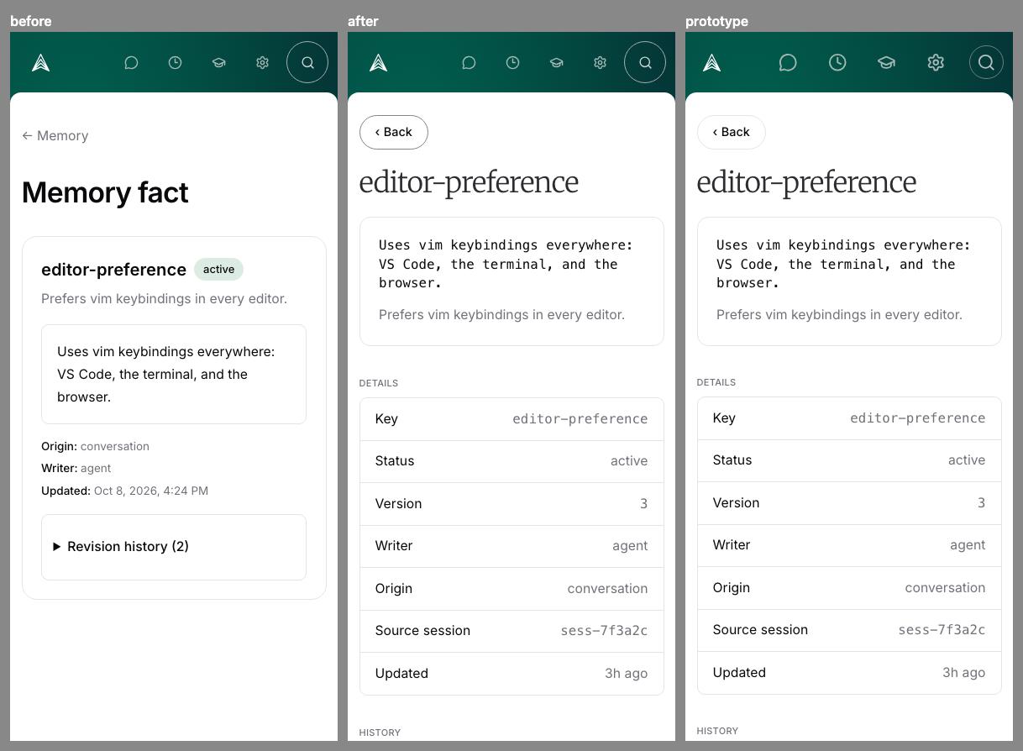Click the editor-preference heading in after panel
This screenshot has height=751, width=1023.
[x=469, y=182]
